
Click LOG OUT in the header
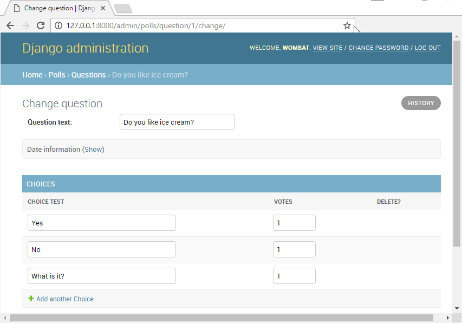click(x=427, y=48)
